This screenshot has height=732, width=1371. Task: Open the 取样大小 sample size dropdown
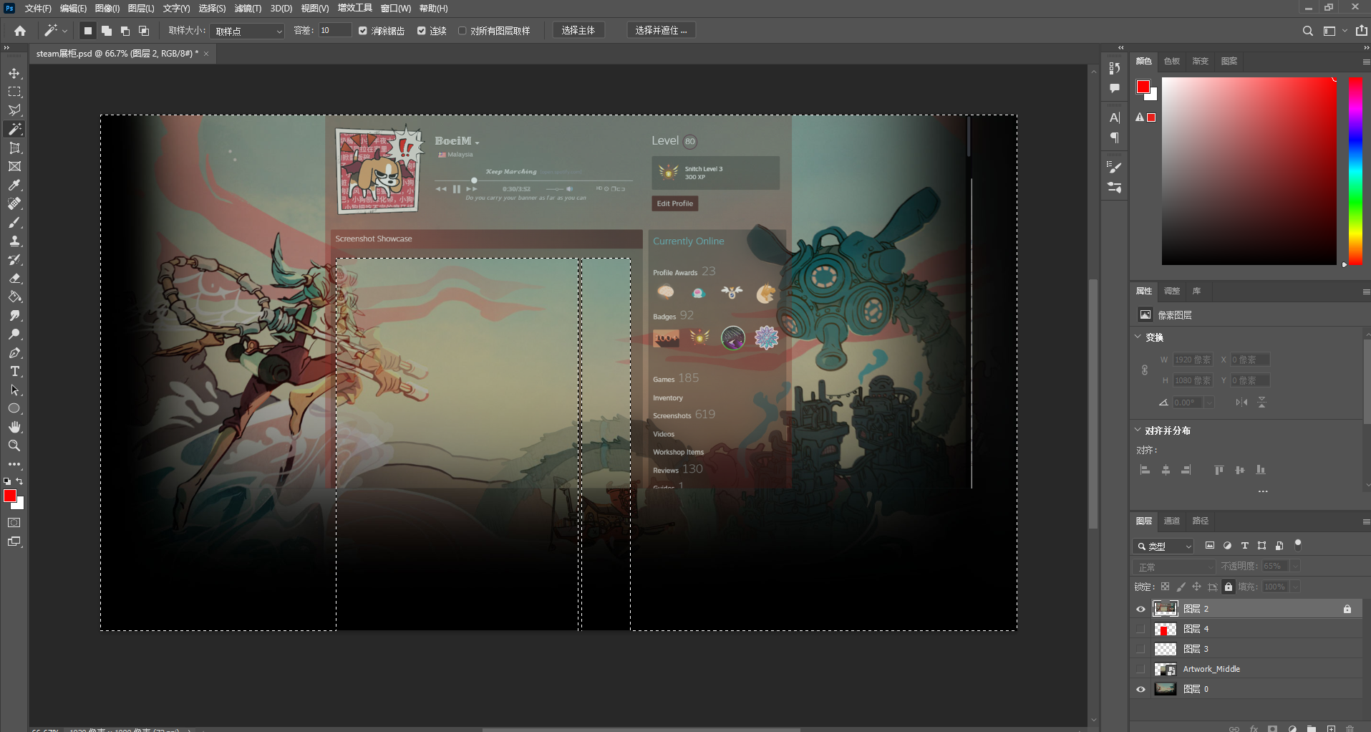pos(248,31)
